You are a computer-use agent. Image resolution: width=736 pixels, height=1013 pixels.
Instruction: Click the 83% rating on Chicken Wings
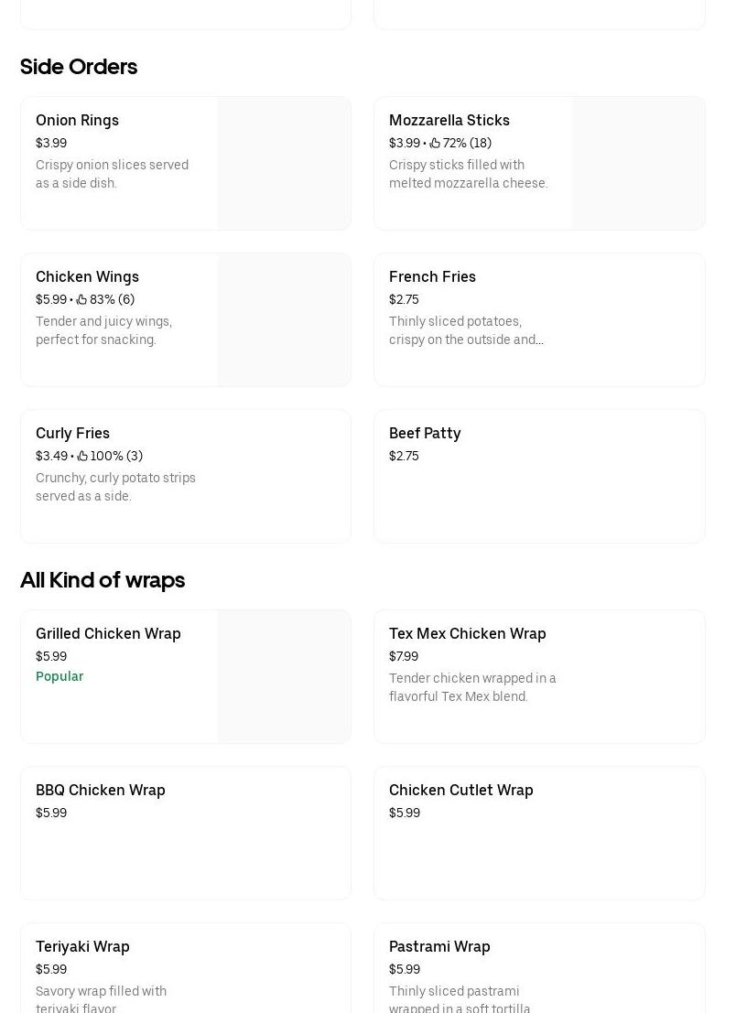click(102, 299)
